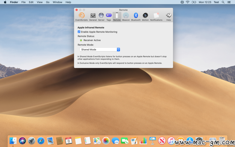
Task: Open the EventScripts preferences pane
Action: (81, 17)
